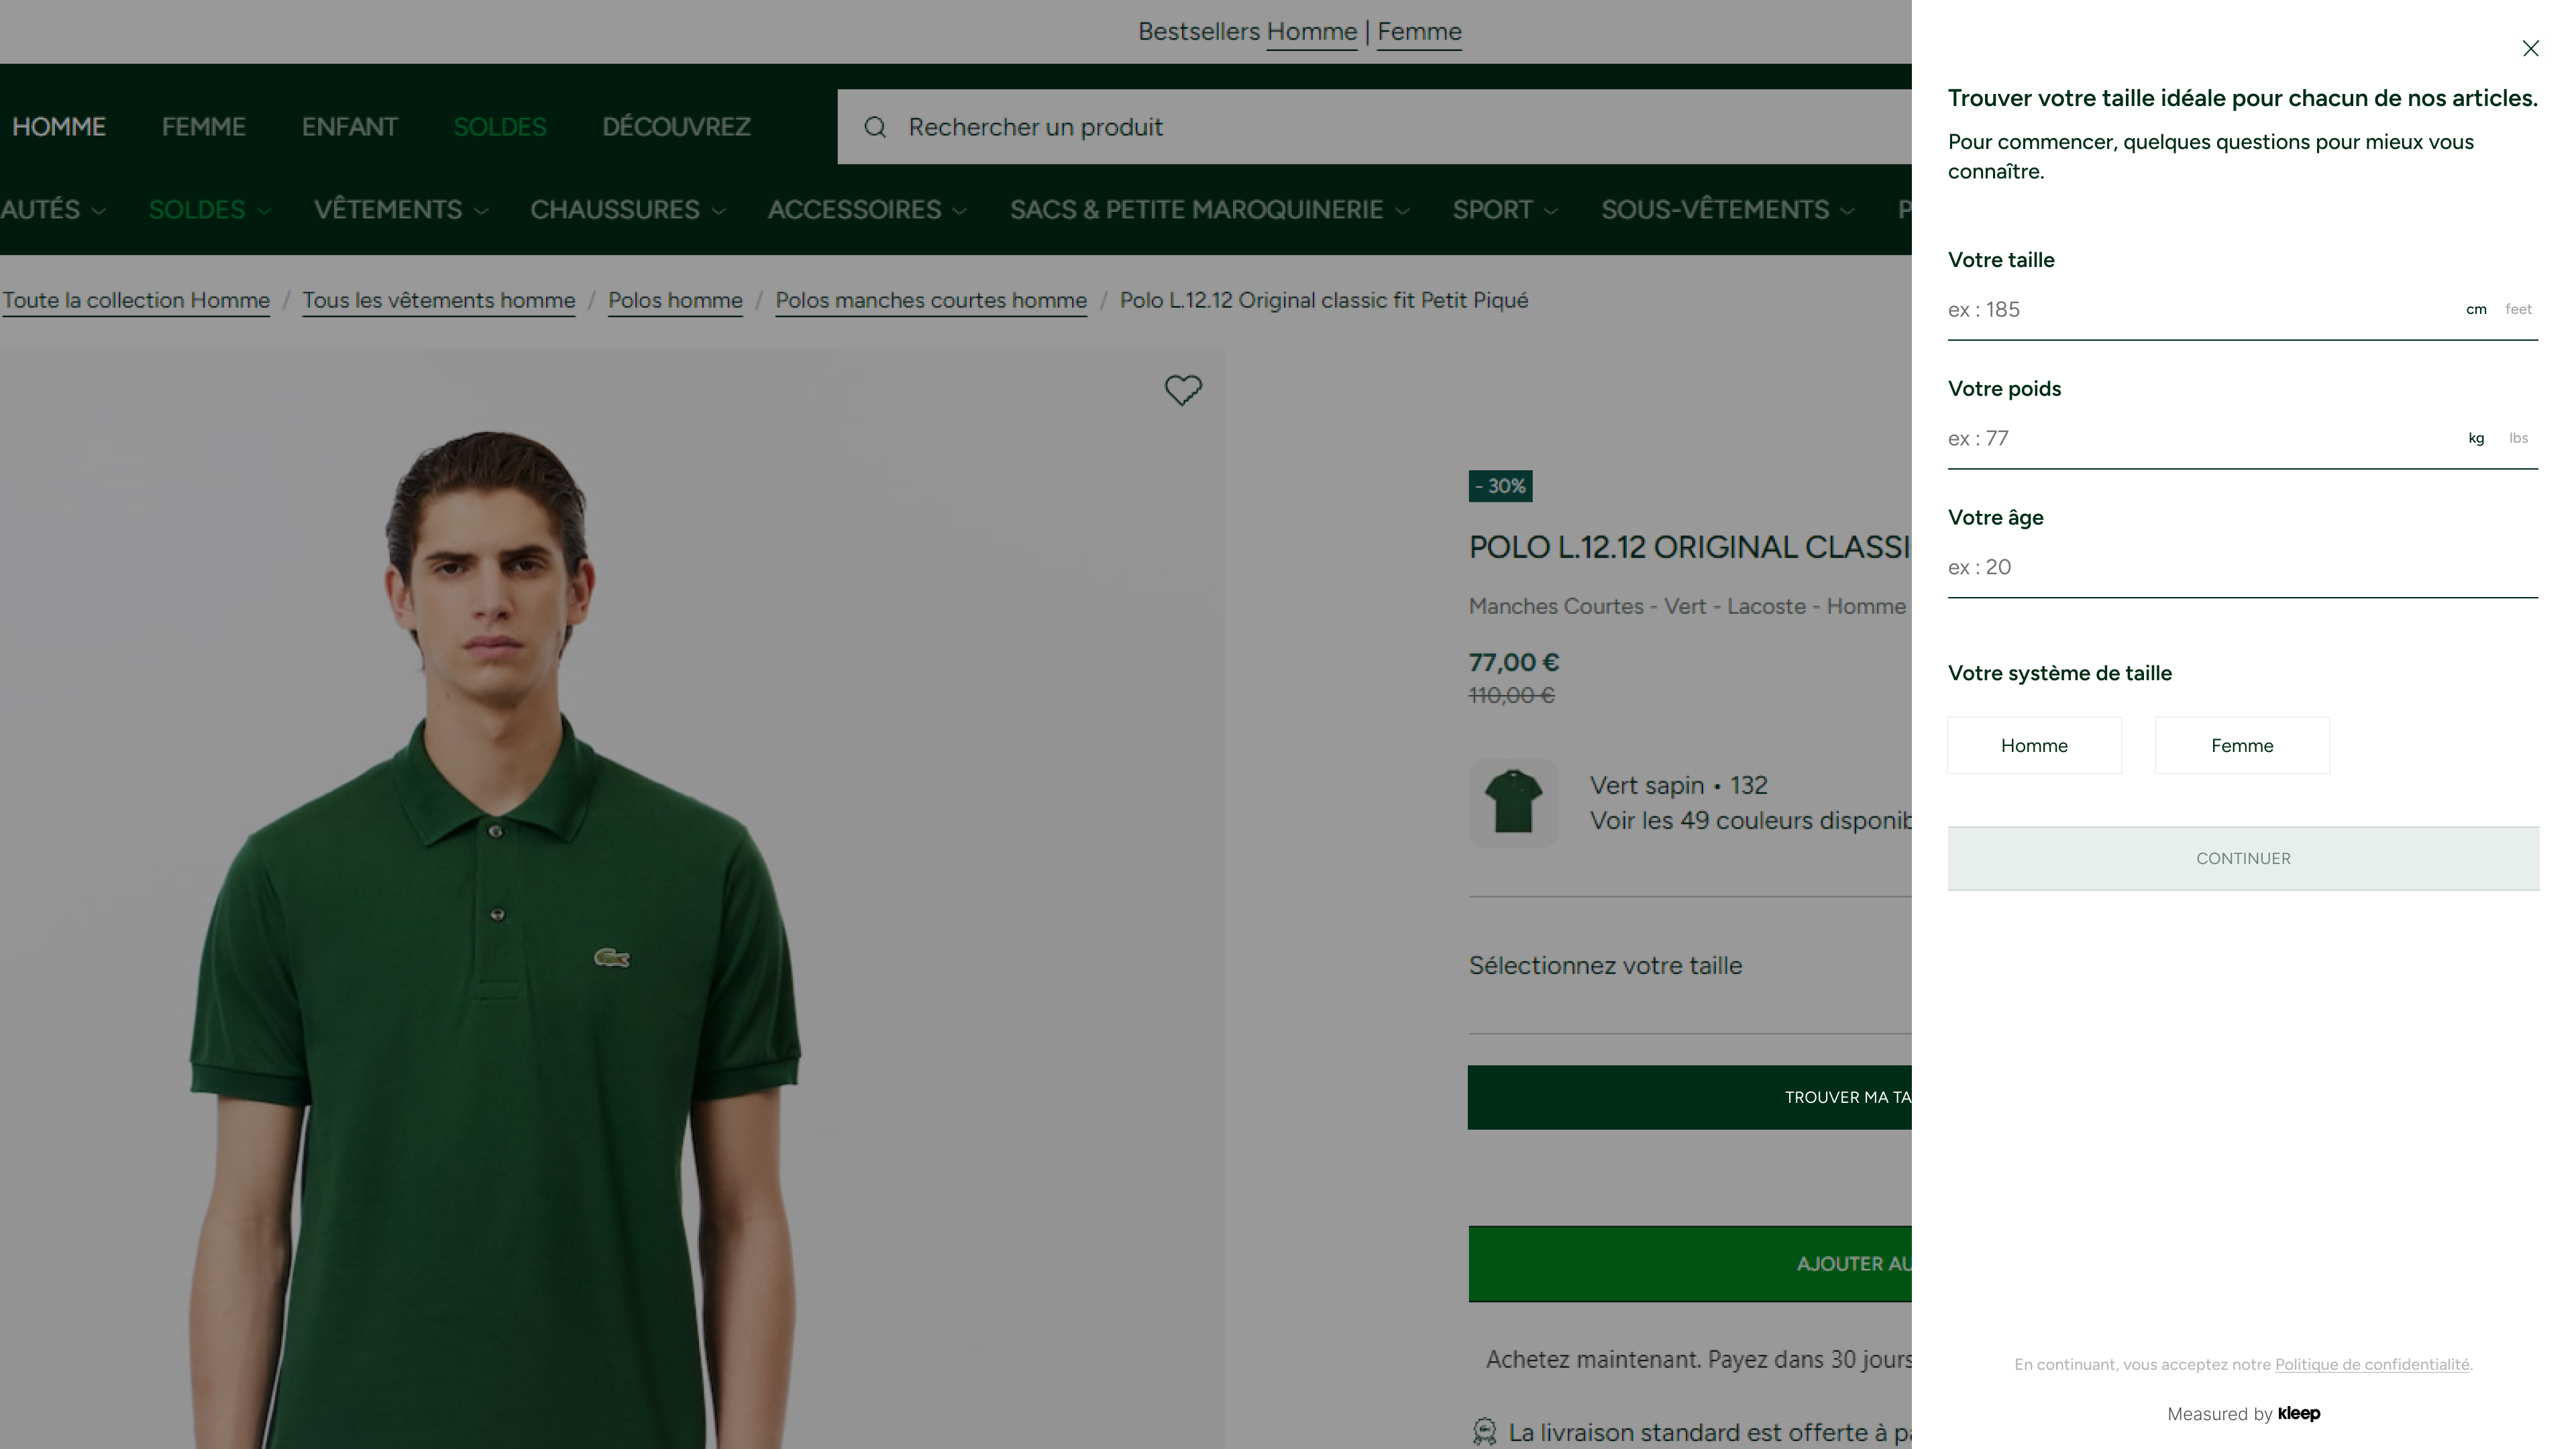Open Sélectionnez votre taille selector
This screenshot has height=1449, width=2576.
click(x=1690, y=966)
